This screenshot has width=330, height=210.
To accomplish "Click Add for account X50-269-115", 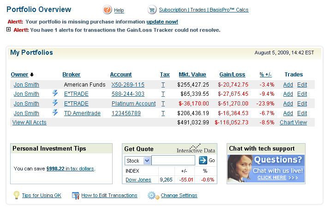I will [x=288, y=85].
